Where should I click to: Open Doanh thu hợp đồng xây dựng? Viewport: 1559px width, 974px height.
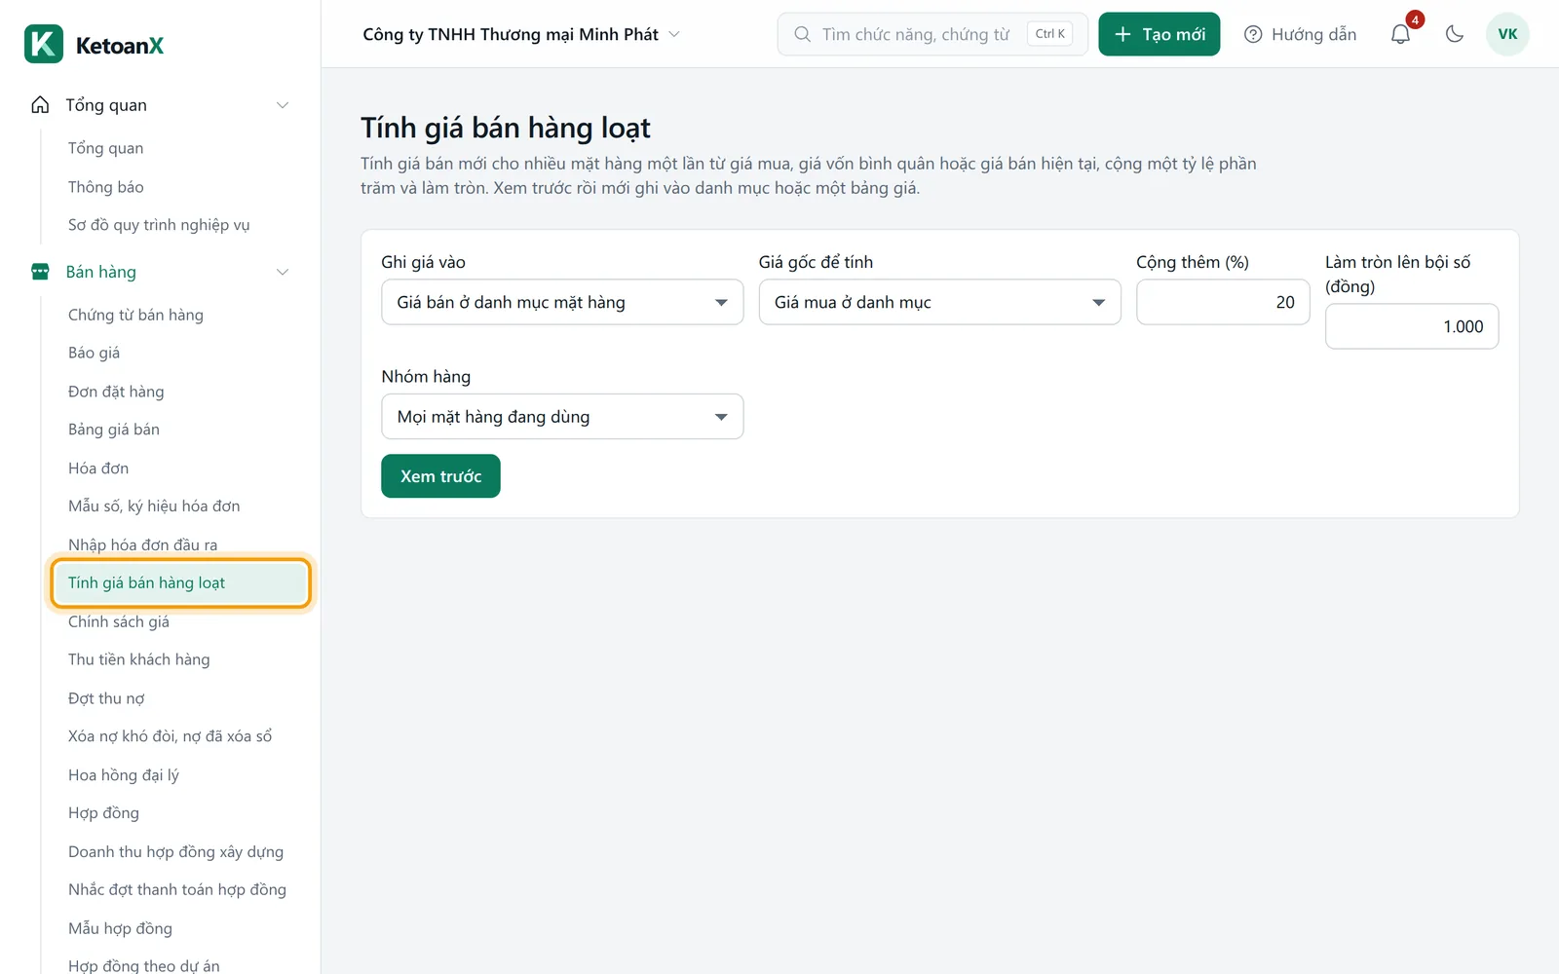coord(176,852)
